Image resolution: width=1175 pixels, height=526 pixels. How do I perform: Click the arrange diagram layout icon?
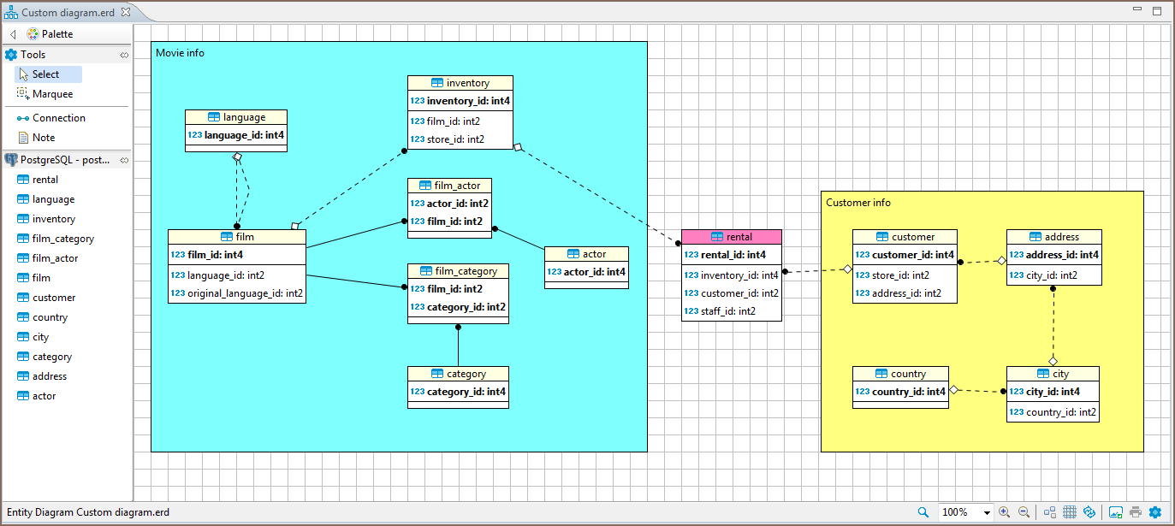tap(1049, 511)
